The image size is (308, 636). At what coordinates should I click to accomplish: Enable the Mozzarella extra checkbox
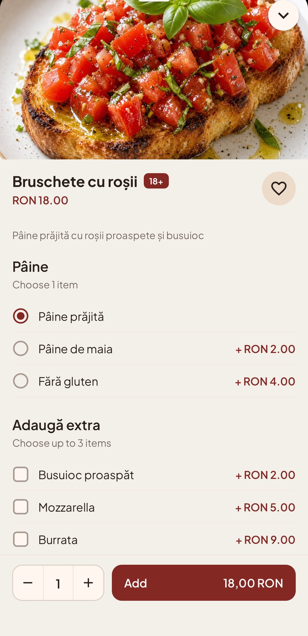[21, 507]
